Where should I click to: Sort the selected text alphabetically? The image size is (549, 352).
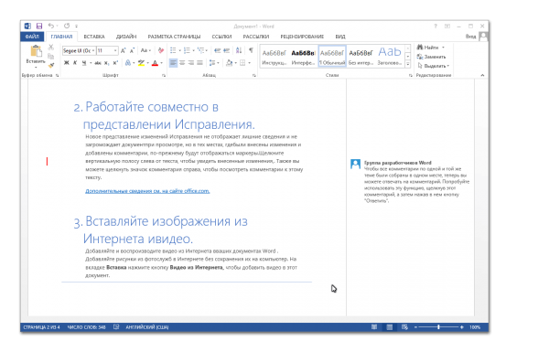point(239,50)
